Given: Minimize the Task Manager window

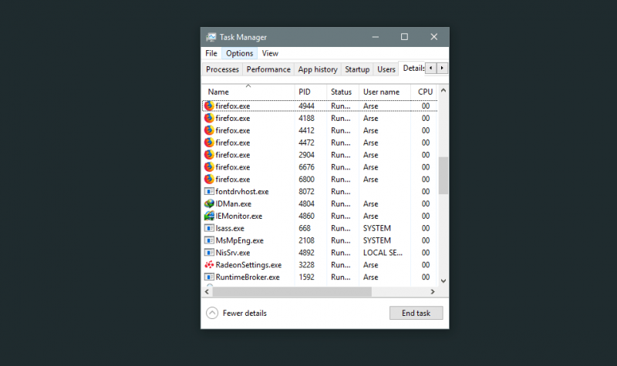Looking at the screenshot, I should coord(376,37).
